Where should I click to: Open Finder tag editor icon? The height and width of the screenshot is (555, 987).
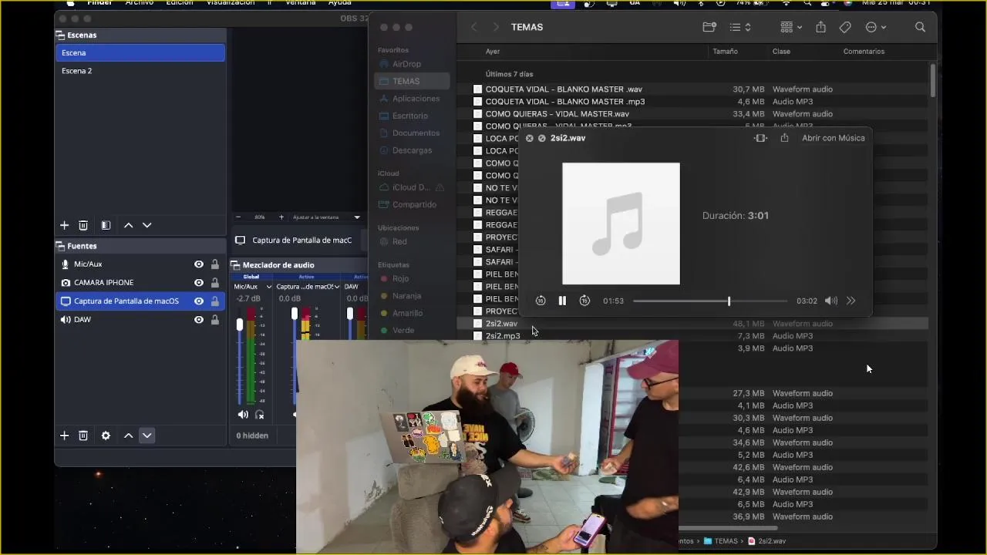tap(845, 27)
